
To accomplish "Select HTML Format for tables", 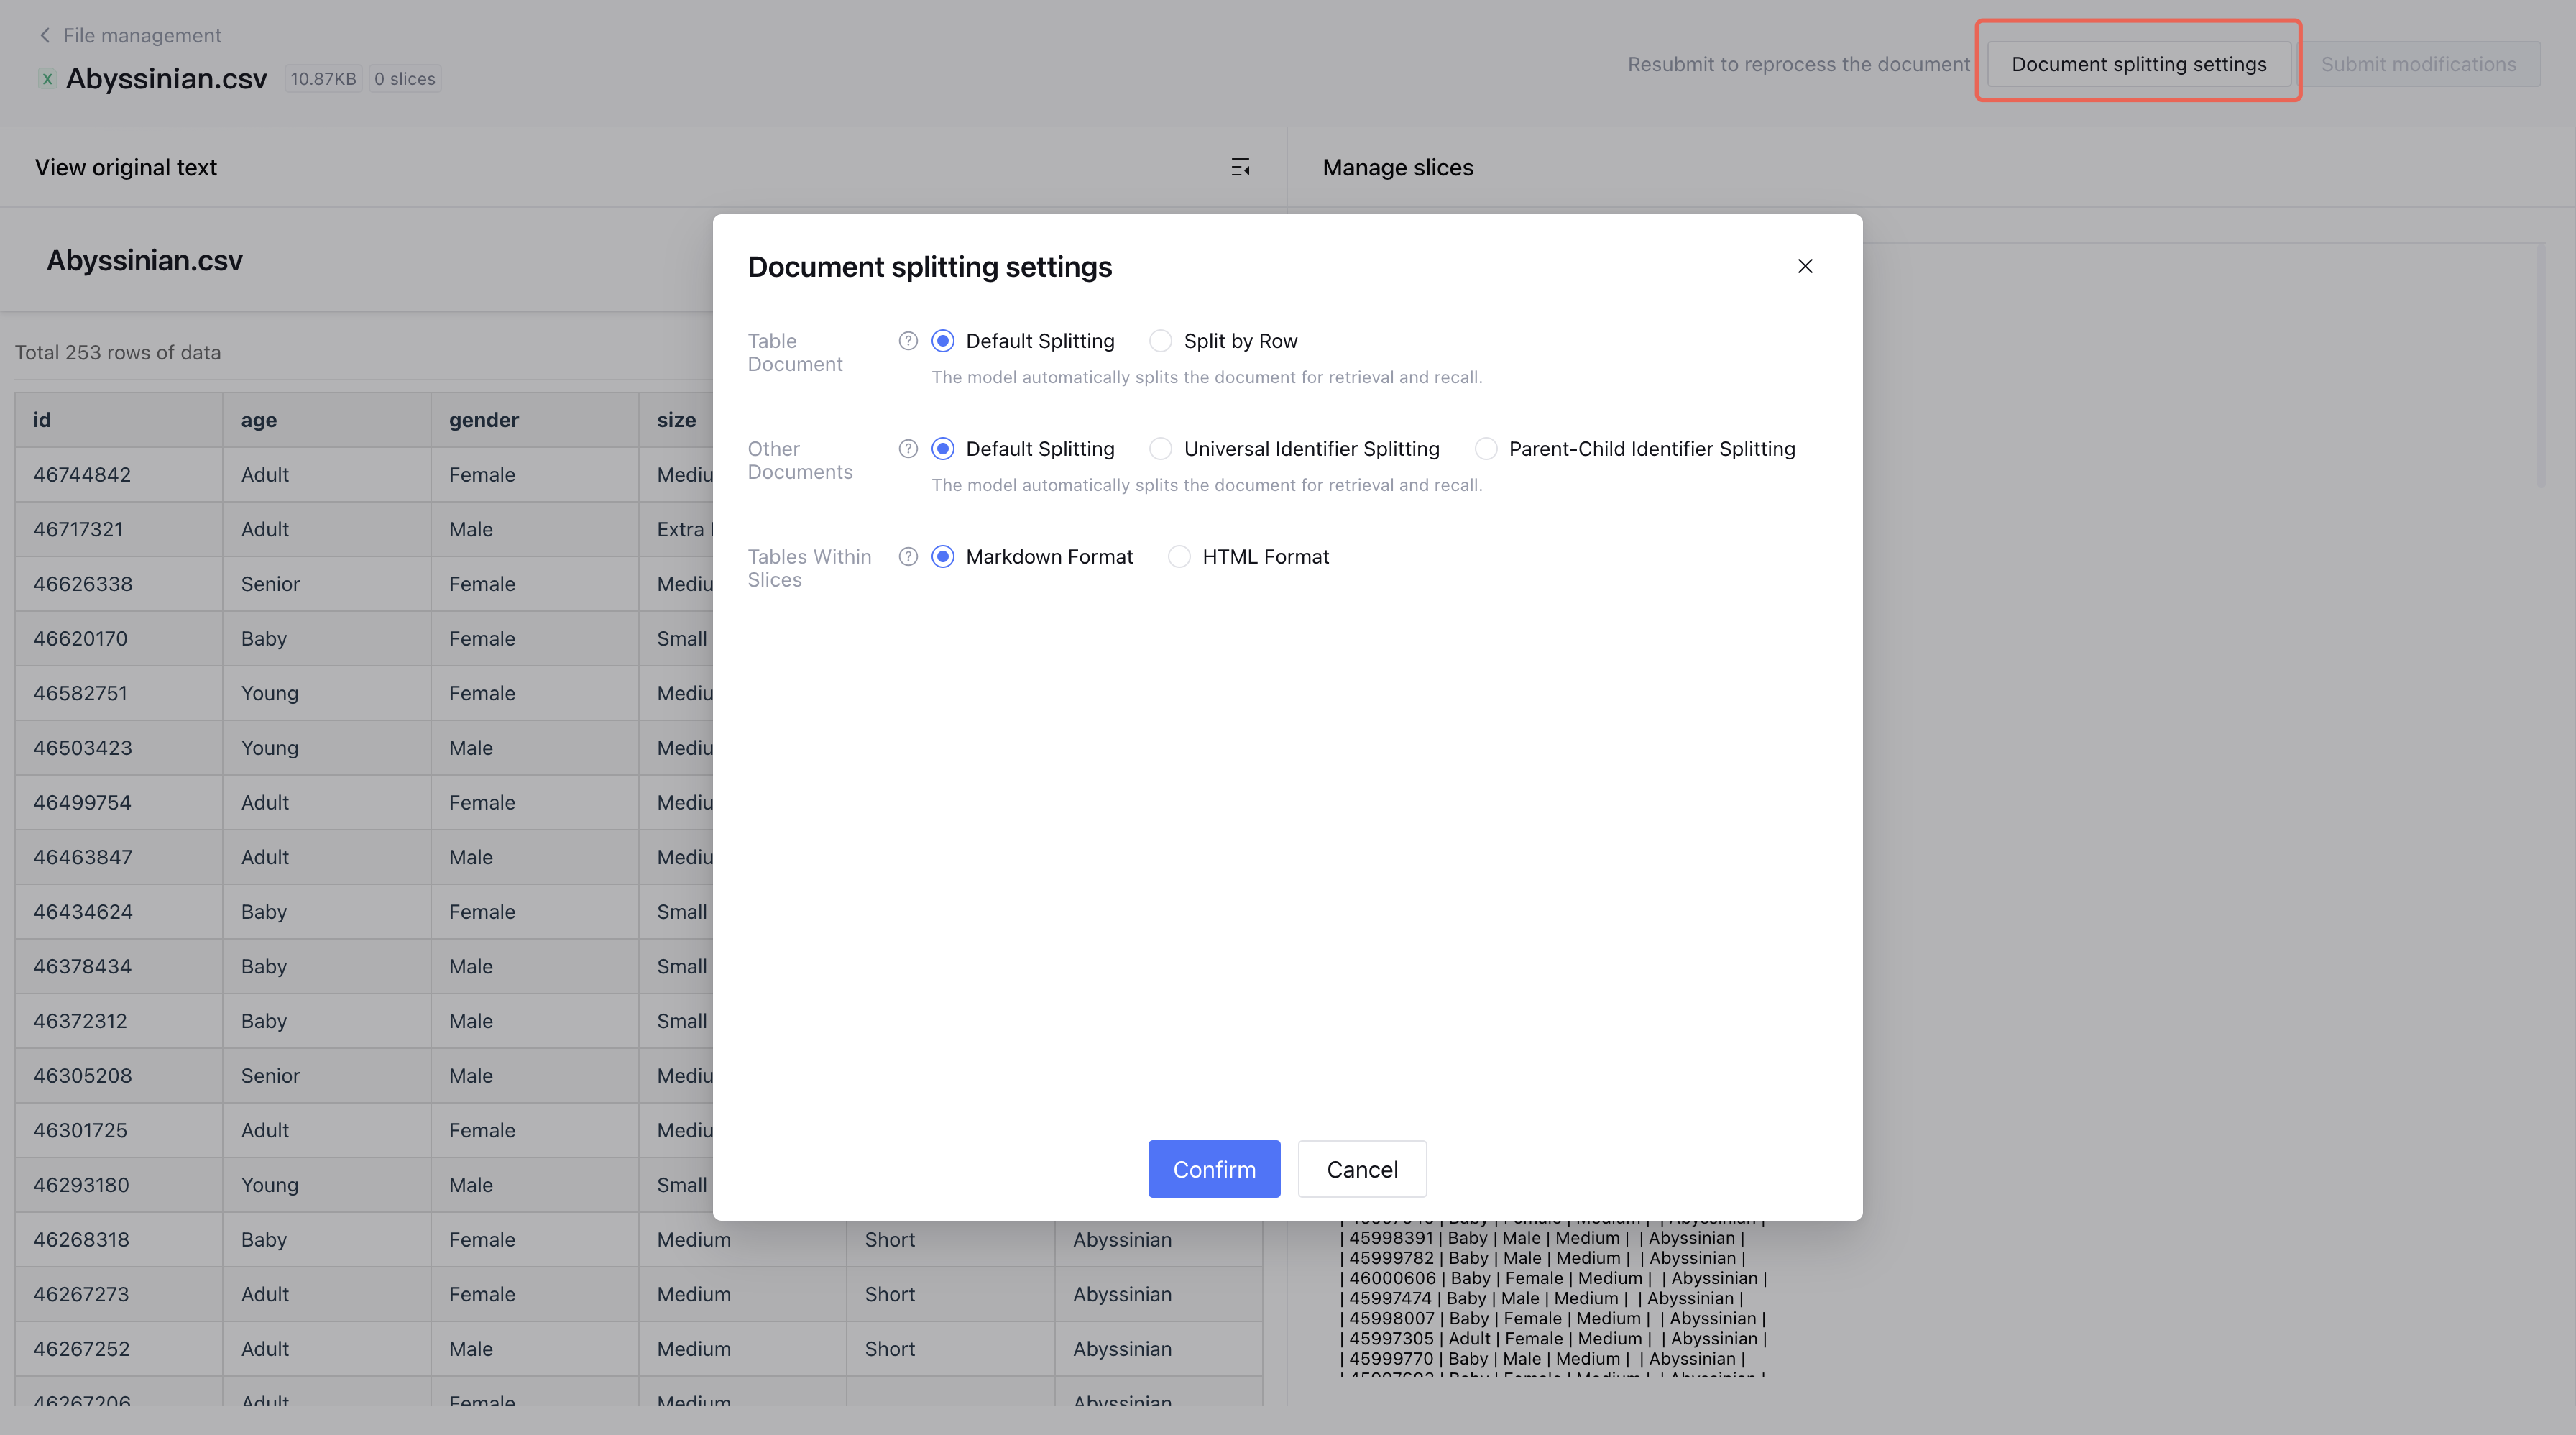I will (1179, 557).
